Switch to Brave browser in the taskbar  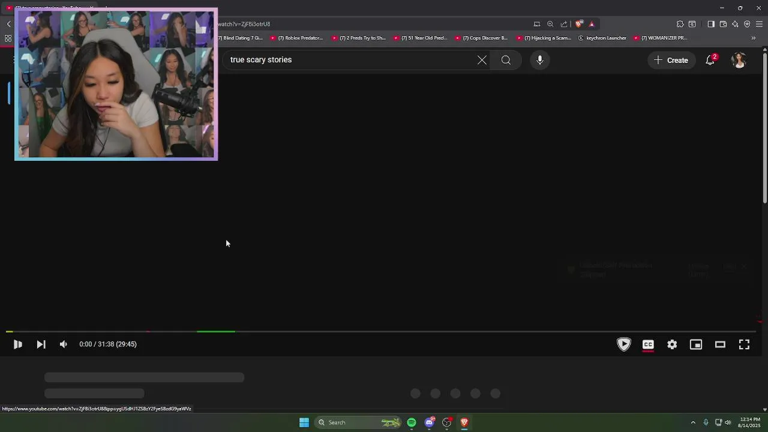tap(464, 422)
